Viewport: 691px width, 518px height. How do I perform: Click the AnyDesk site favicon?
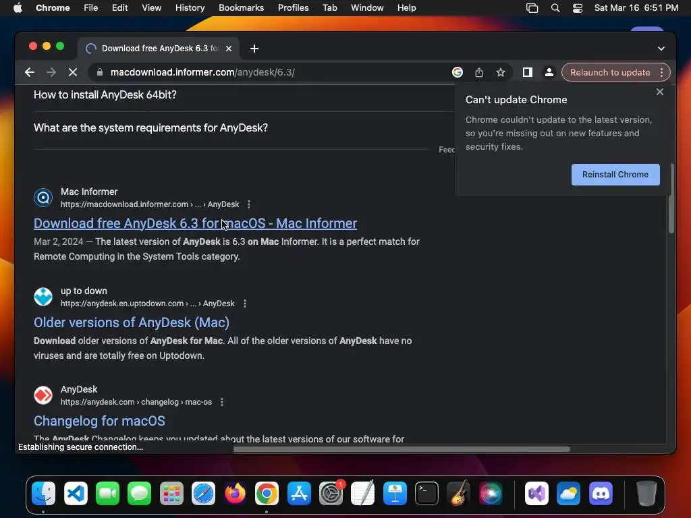[x=43, y=395]
